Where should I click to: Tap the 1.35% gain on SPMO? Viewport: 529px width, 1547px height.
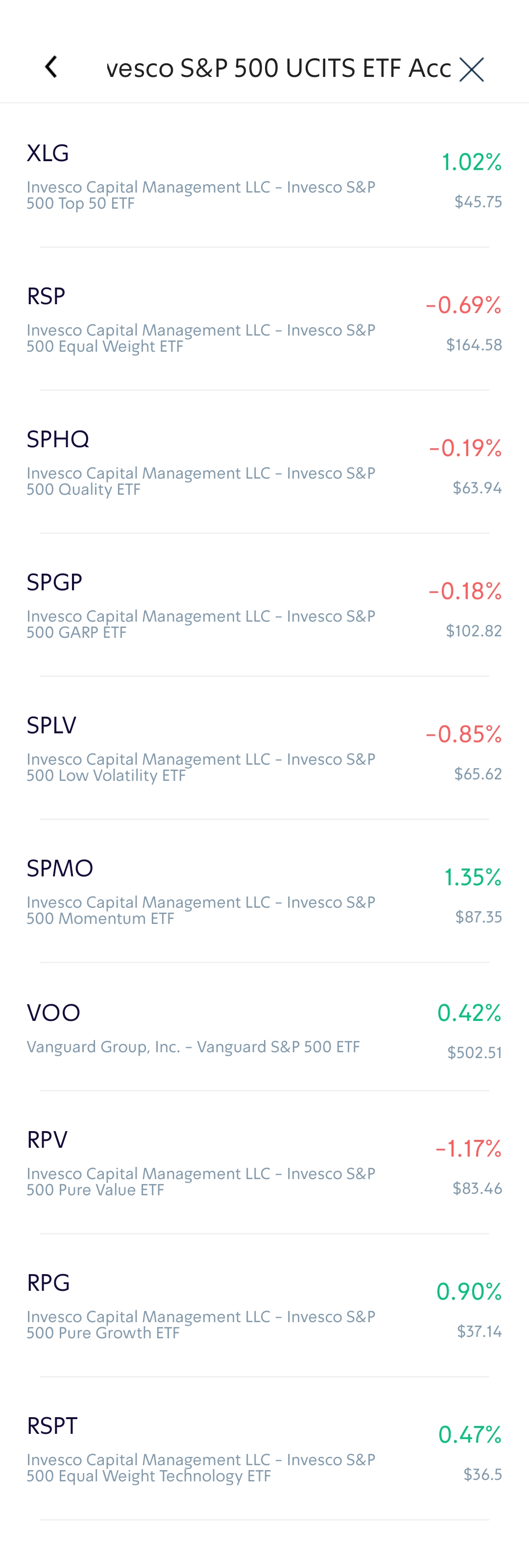(473, 877)
